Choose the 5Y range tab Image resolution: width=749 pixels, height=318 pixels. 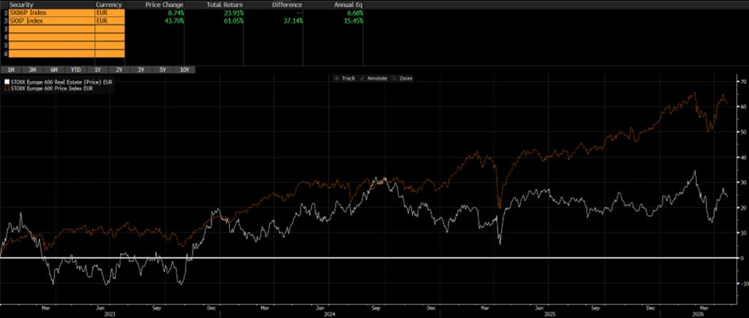[162, 70]
